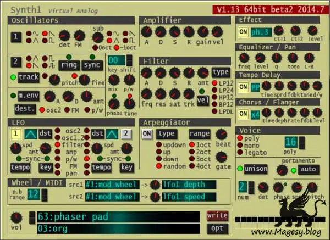This screenshot has width=330, height=240.
Task: Select oscillator 1 sawtooth waveform
Action: [x=45, y=34]
